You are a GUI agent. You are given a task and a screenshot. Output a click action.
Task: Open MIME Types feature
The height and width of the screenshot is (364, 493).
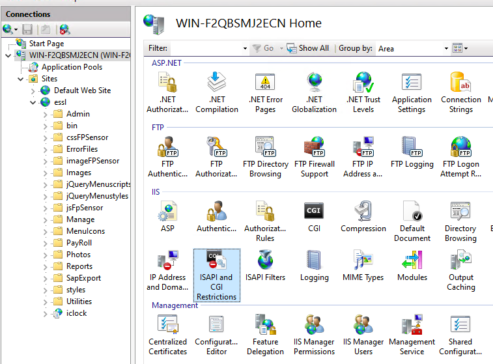[x=363, y=266]
